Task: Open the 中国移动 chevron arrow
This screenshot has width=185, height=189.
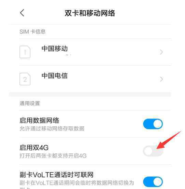Action: click(161, 52)
